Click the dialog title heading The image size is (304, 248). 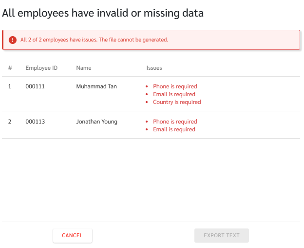click(x=103, y=13)
